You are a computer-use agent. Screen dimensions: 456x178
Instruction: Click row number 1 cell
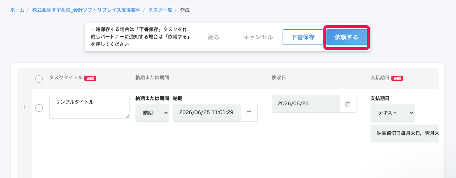24,107
